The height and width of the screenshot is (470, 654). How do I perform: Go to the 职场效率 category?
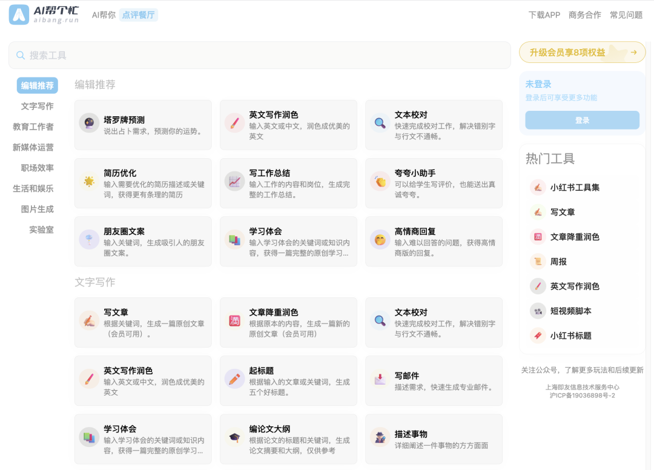[x=38, y=168]
